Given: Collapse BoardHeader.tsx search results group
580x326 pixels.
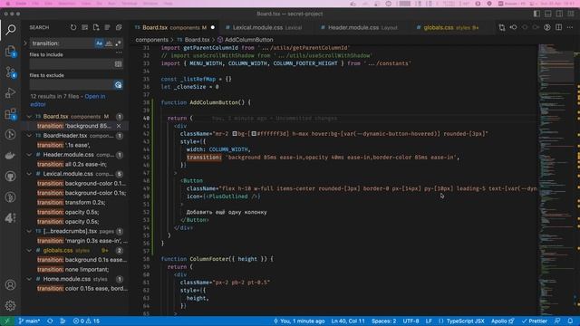Looking at the screenshot, I should [x=29, y=136].
